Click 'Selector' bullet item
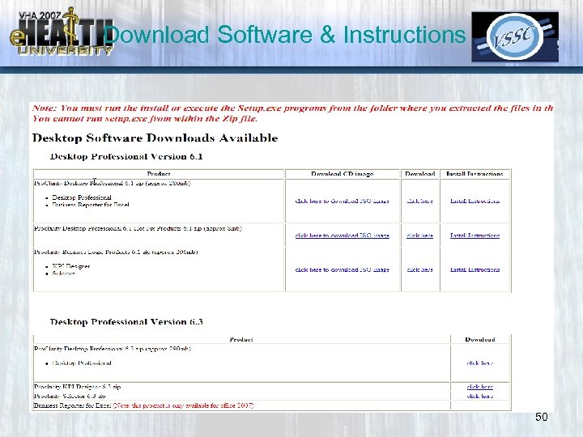The image size is (583, 437). click(64, 274)
